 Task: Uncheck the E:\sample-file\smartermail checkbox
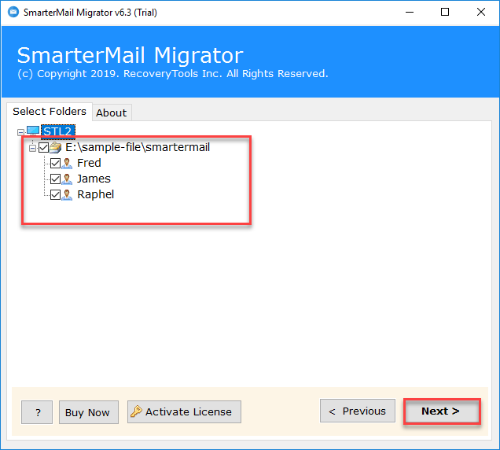pyautogui.click(x=44, y=147)
